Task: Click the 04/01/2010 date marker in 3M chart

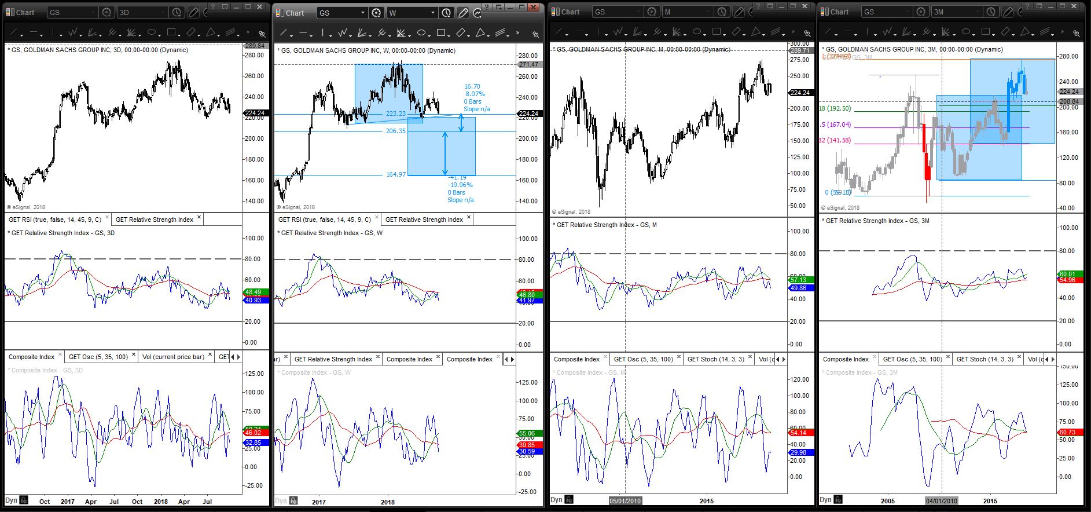Action: [942, 500]
